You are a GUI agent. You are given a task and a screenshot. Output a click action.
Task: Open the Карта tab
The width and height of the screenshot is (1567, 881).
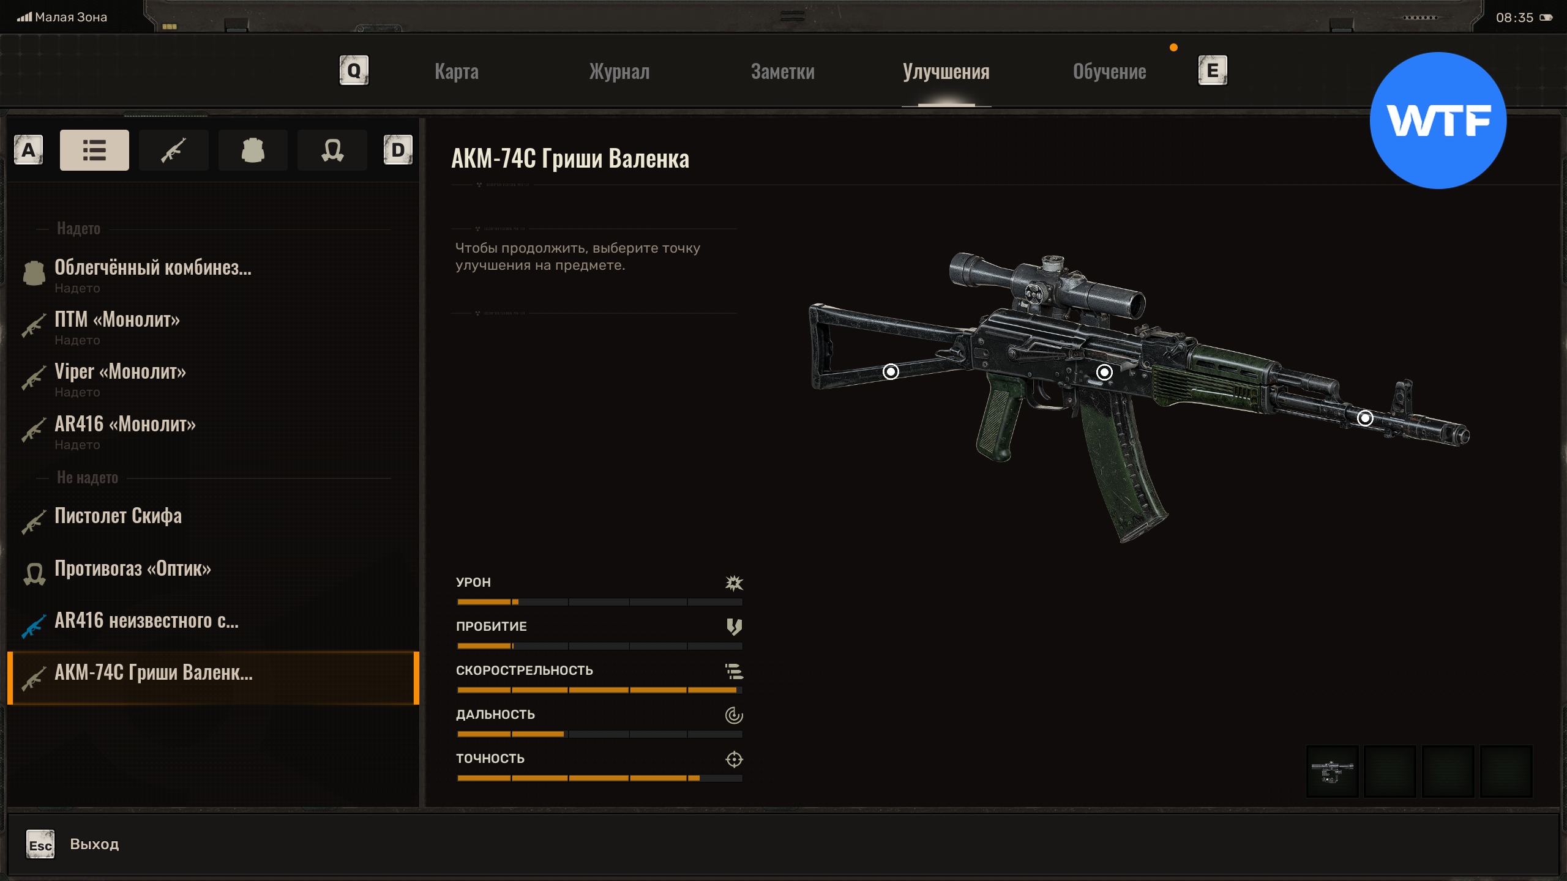(457, 72)
